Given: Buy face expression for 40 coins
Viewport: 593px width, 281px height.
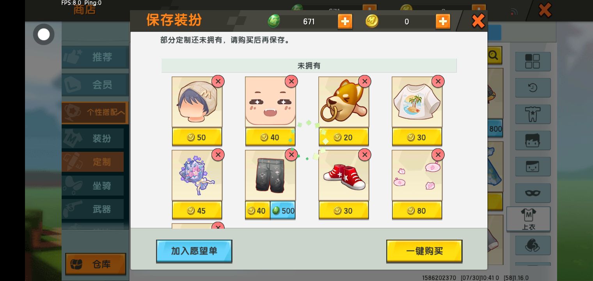Looking at the screenshot, I should click(x=270, y=137).
